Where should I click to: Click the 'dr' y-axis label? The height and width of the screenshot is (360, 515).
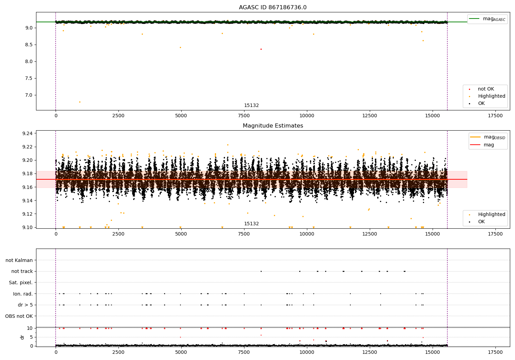click(x=22, y=337)
